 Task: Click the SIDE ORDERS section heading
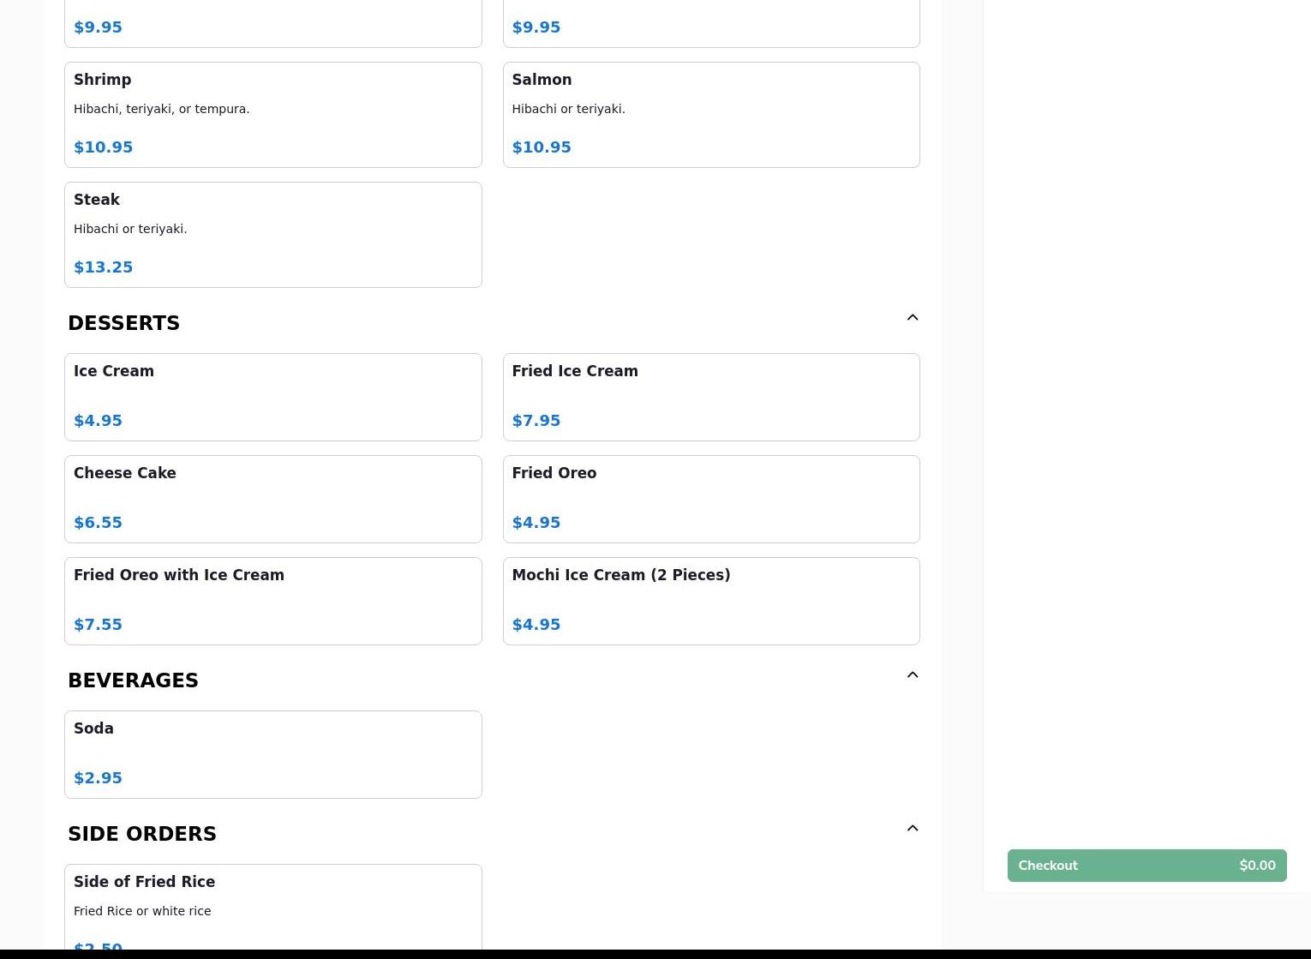(x=142, y=834)
